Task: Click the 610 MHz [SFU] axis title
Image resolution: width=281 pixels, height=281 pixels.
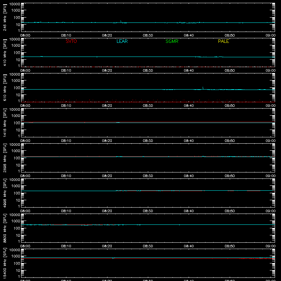Action: click(x=5, y=87)
